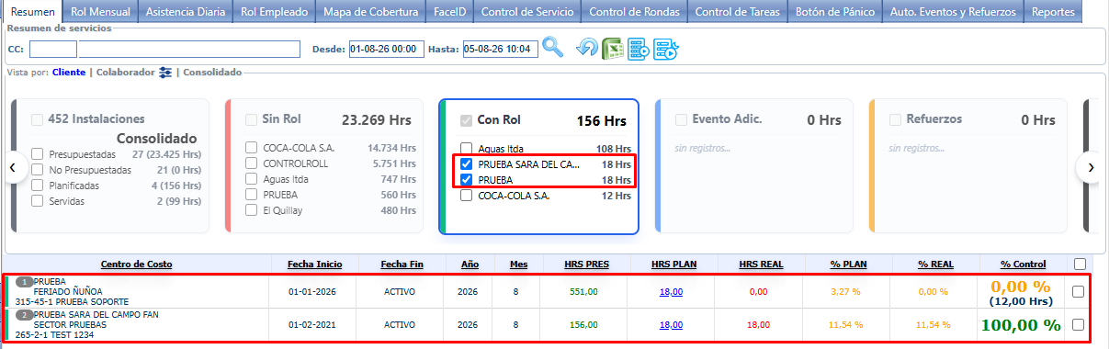Sort table by Centro de Costo header
This screenshot has width=1109, height=349.
pos(137,265)
